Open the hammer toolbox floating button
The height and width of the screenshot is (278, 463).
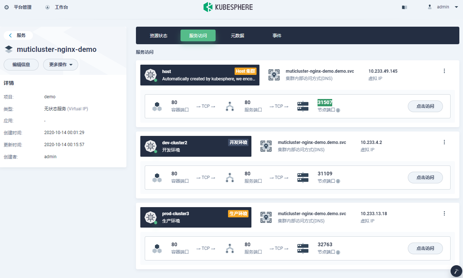point(457,271)
